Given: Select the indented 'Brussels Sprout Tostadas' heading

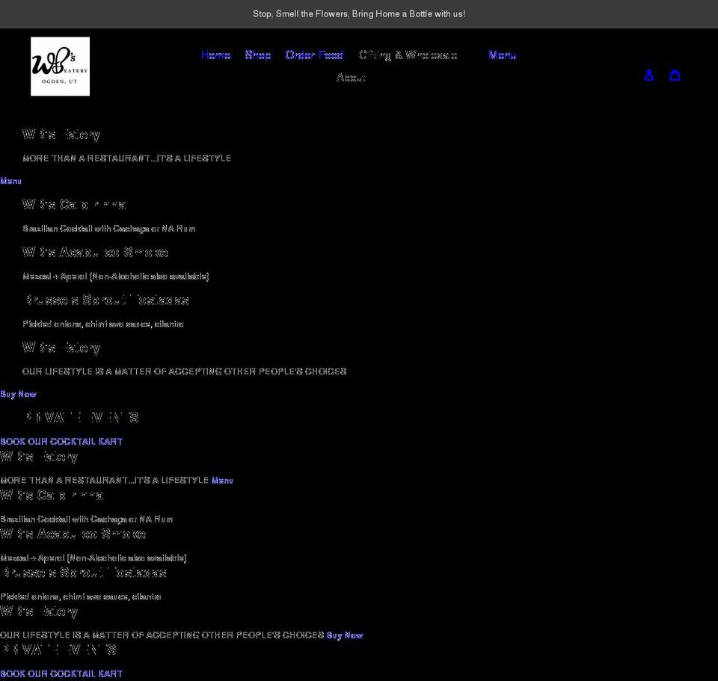Looking at the screenshot, I should pyautogui.click(x=105, y=300).
